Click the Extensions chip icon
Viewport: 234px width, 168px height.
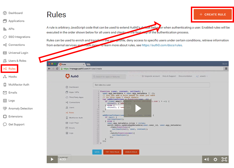pyautogui.click(x=5, y=116)
